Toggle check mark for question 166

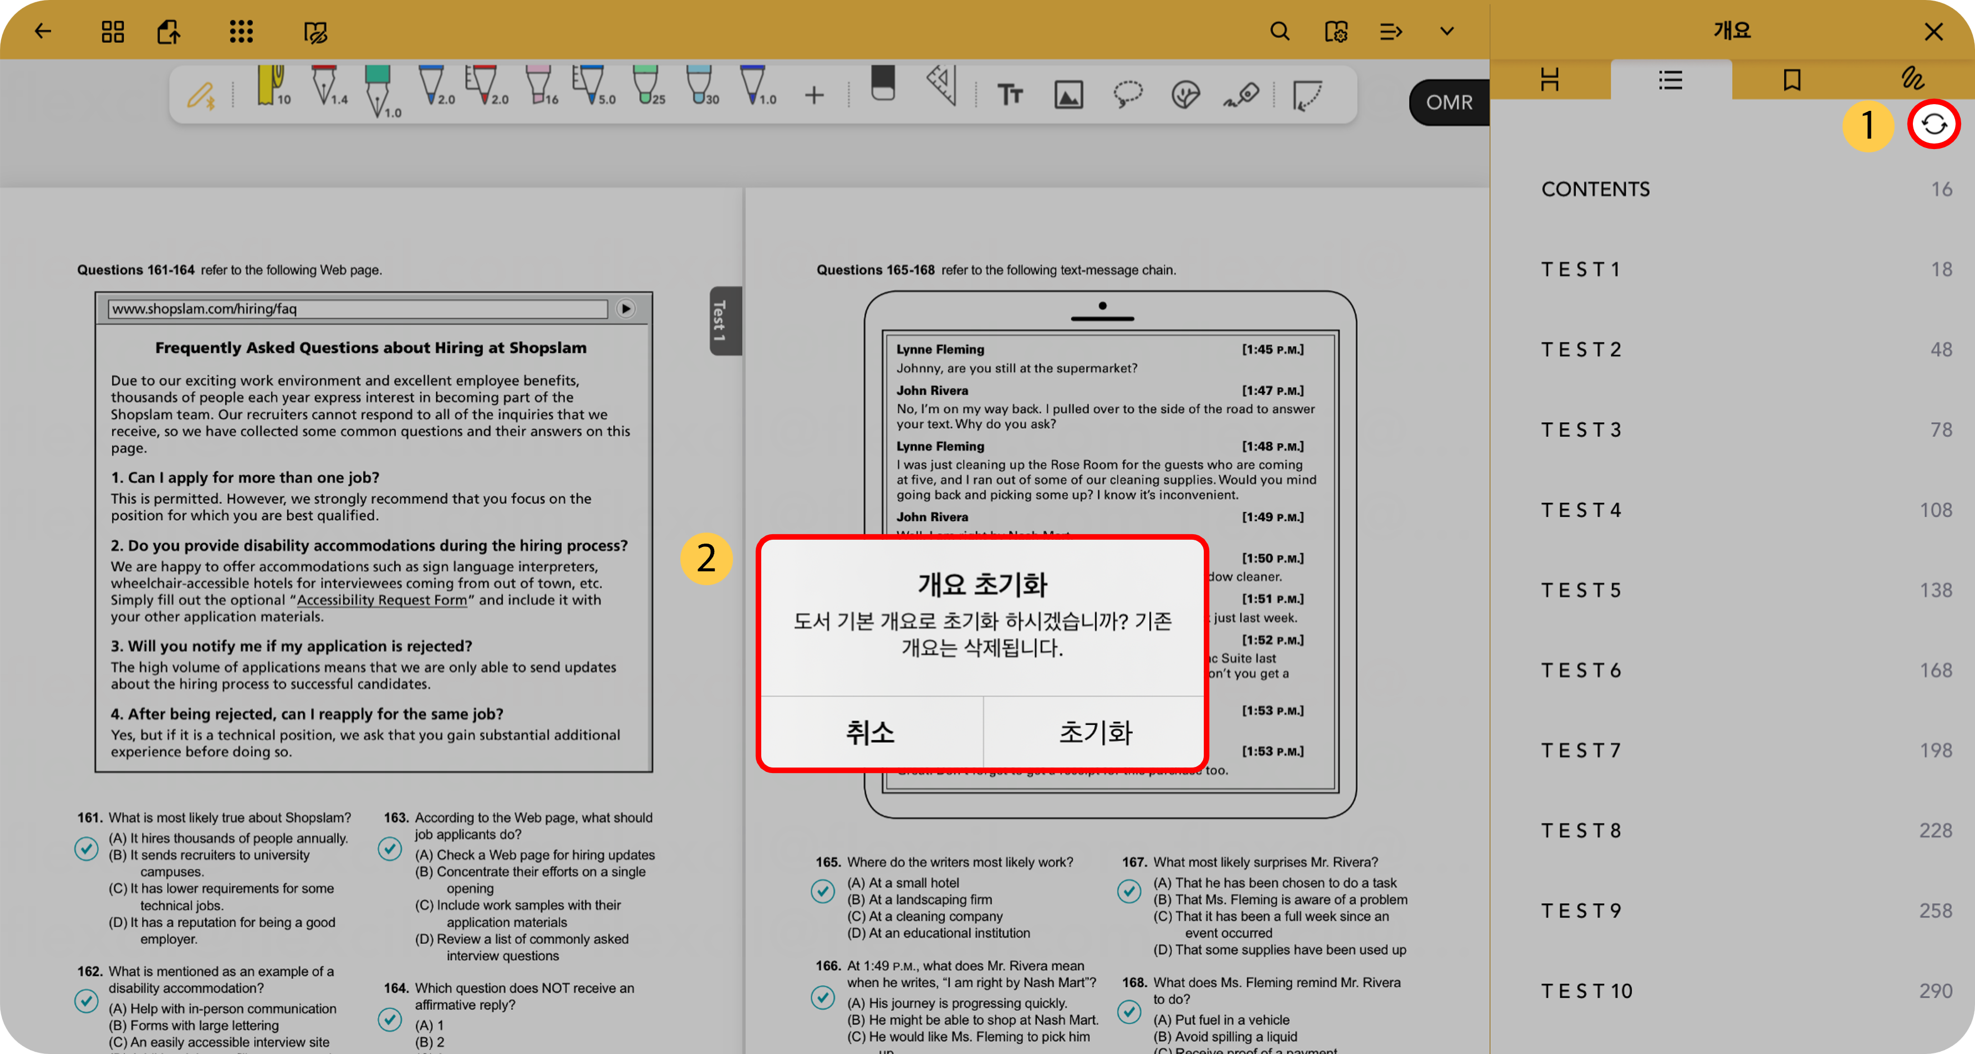pos(823,996)
